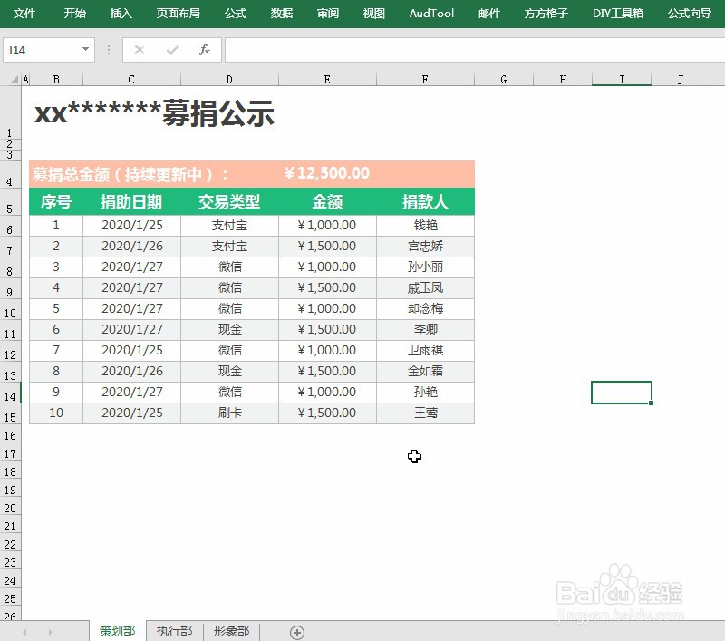725x641 pixels.
Task: Open the 插入 ribbon tab
Action: tap(121, 14)
